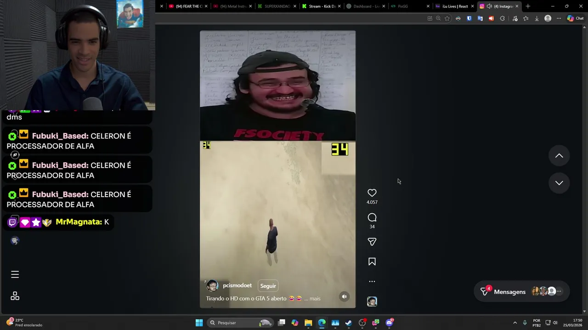Open Microsoft Edge on the taskbar
588x330 pixels.
click(x=322, y=323)
